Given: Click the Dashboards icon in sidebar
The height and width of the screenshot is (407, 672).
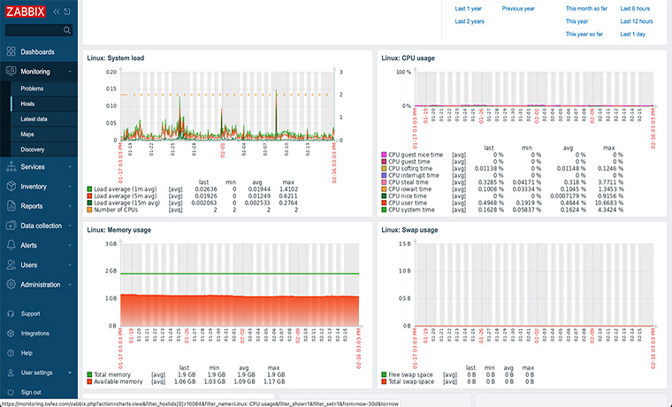Looking at the screenshot, I should point(10,52).
